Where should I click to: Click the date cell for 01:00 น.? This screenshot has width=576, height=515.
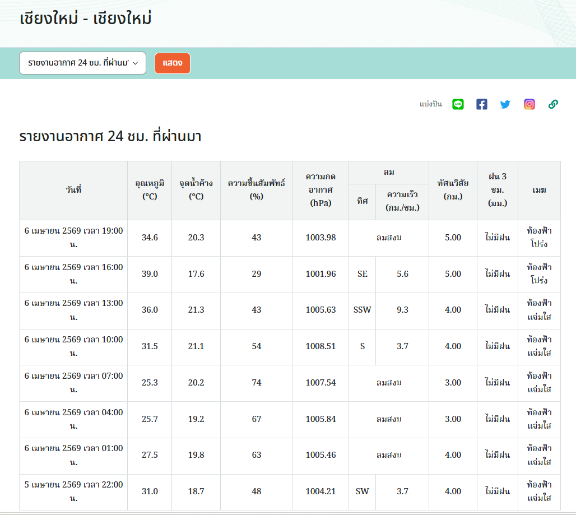tap(73, 455)
